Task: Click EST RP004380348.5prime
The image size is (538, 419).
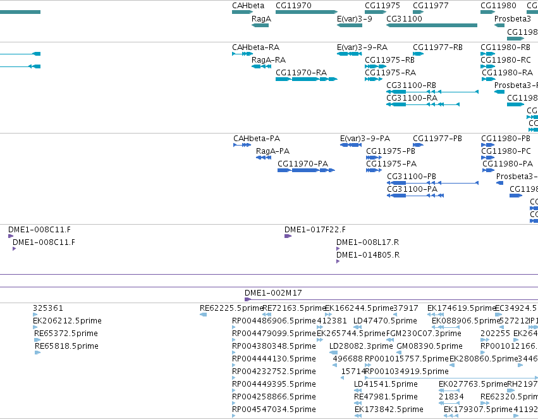Action: click(x=234, y=353)
